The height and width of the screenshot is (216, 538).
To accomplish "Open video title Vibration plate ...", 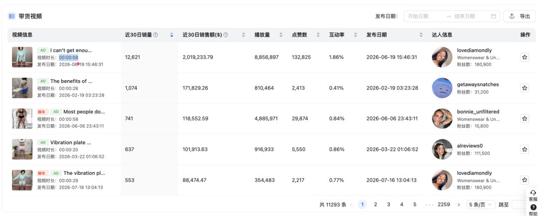I will [x=71, y=143].
